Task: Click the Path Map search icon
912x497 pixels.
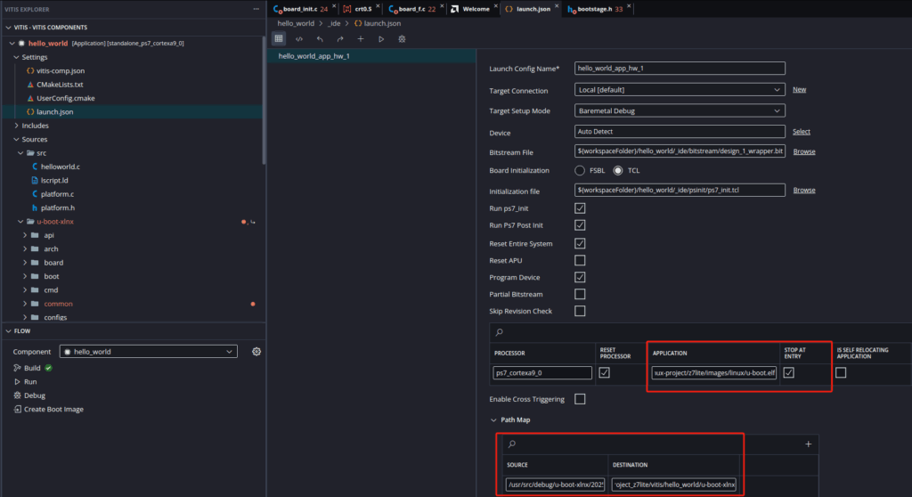Action: (512, 444)
